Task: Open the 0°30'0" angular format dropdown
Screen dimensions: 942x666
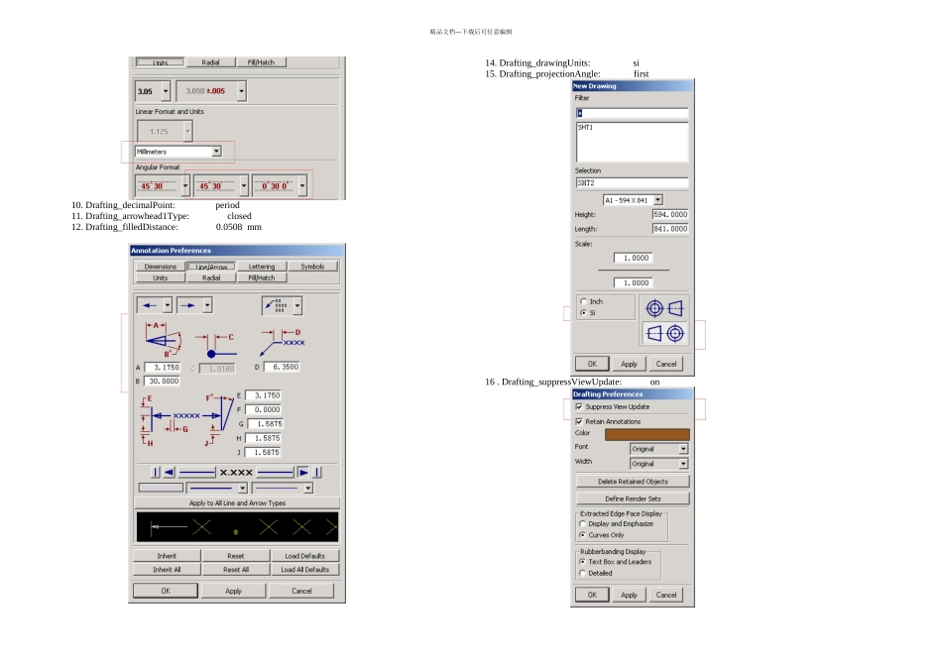Action: coord(302,185)
